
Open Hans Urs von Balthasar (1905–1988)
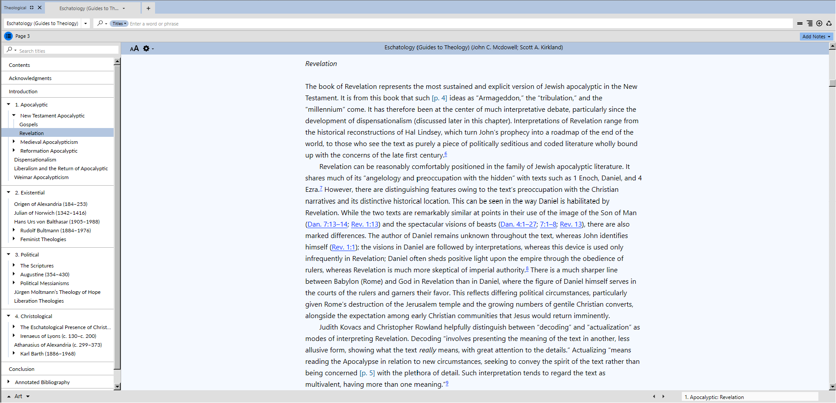coord(57,222)
